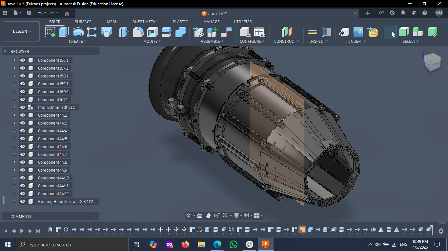Expand Component159:1 tree node

pos(14,84)
